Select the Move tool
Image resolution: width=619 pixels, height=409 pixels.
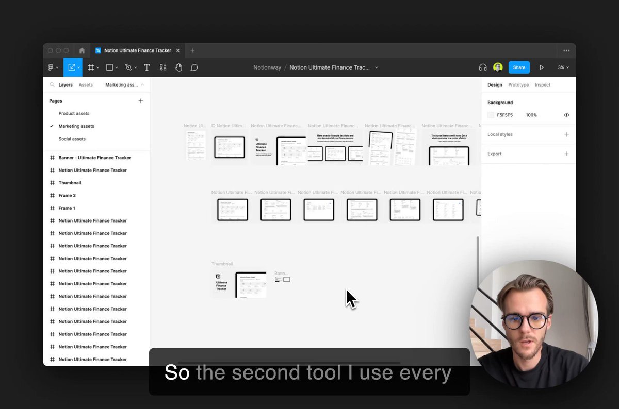71,67
